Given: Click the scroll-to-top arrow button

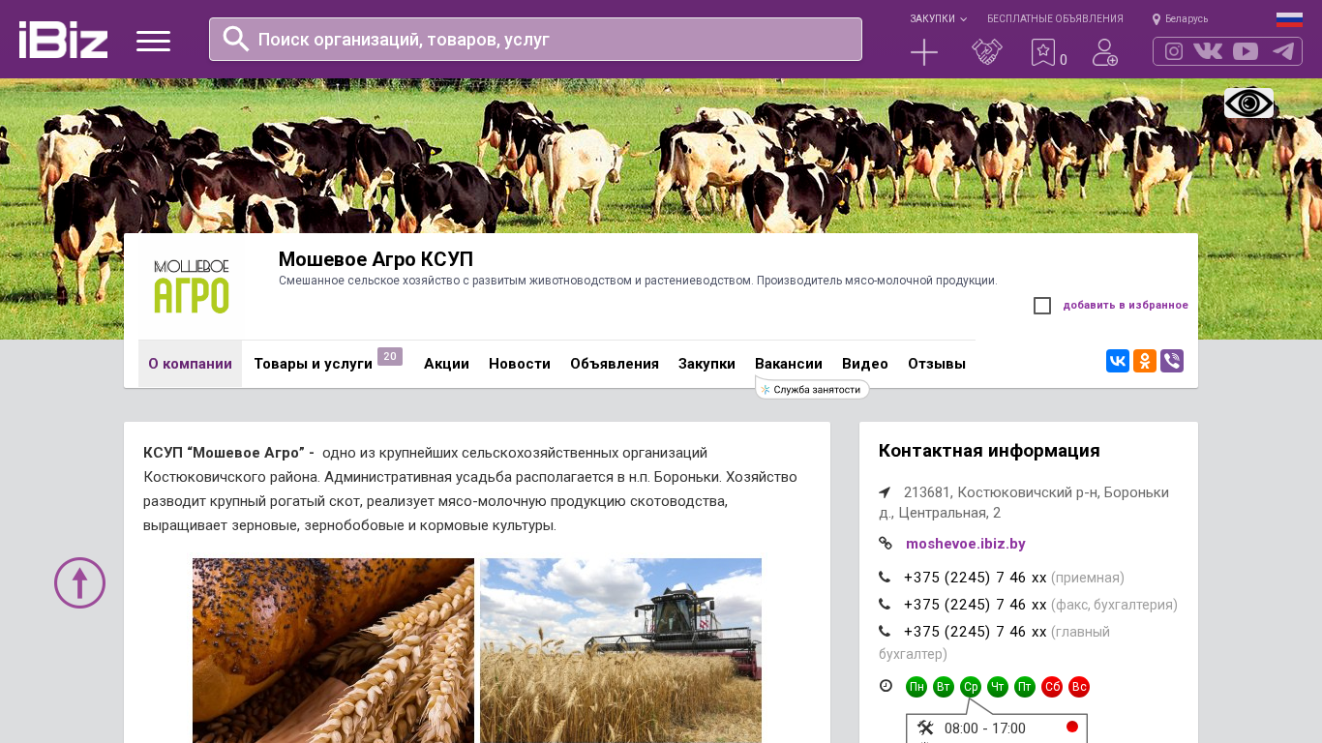Looking at the screenshot, I should [x=79, y=582].
